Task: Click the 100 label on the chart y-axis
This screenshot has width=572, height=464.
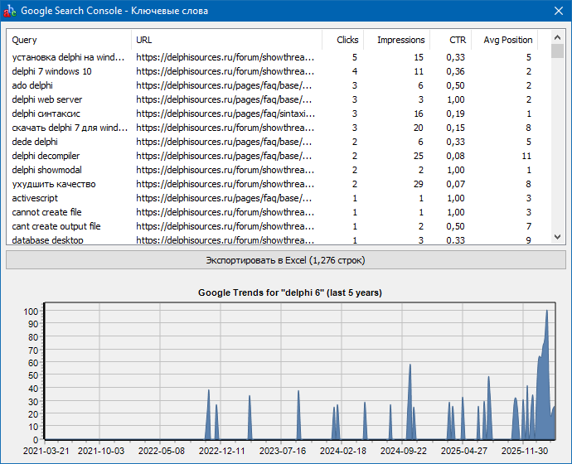Action: point(31,312)
